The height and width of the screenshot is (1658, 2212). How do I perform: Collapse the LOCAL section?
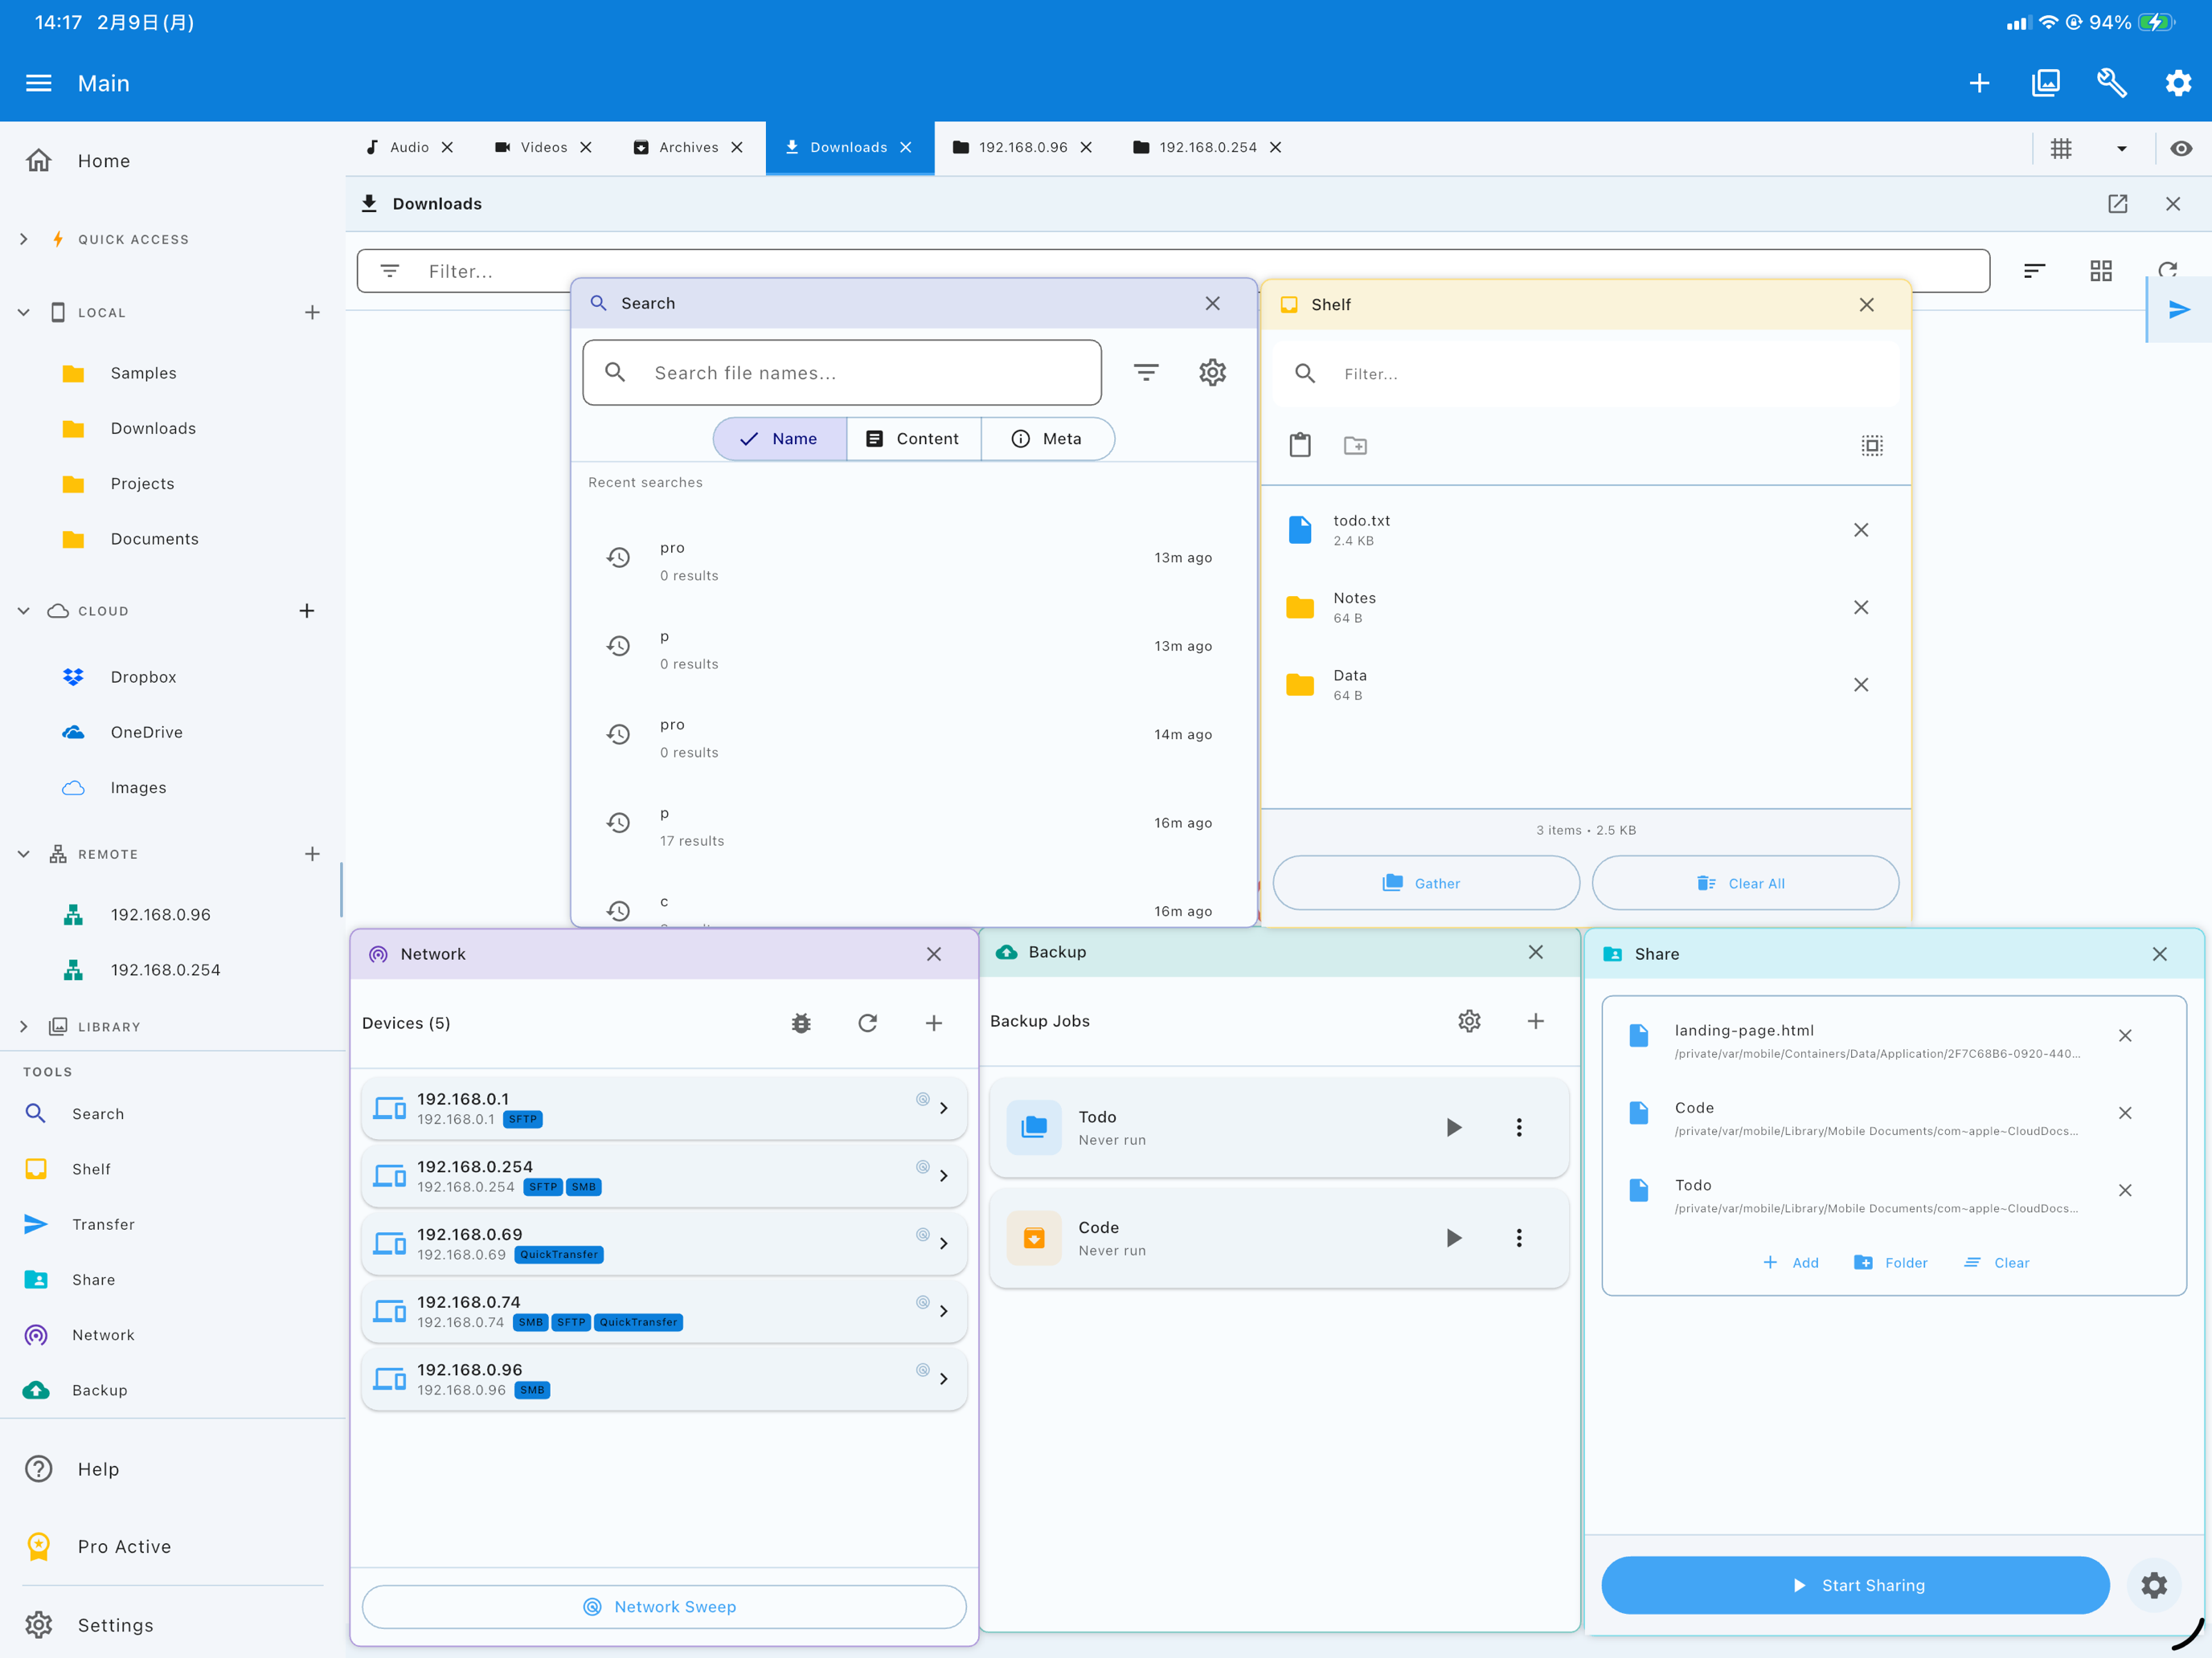tap(23, 311)
